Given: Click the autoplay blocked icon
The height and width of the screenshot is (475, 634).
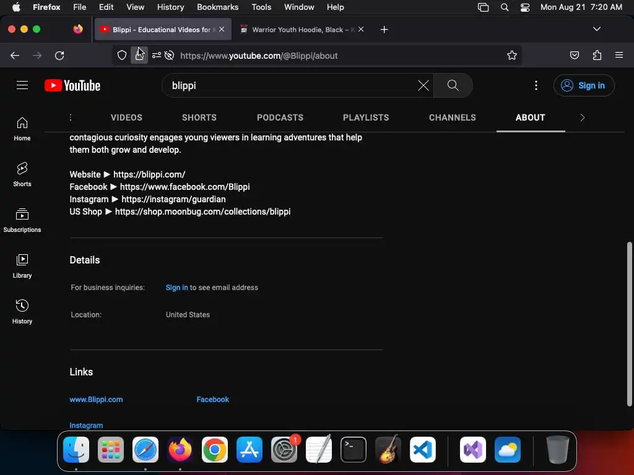Looking at the screenshot, I should 170,55.
